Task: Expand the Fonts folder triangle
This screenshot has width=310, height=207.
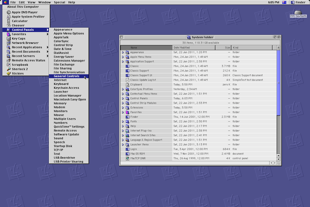Action: (x=123, y=122)
